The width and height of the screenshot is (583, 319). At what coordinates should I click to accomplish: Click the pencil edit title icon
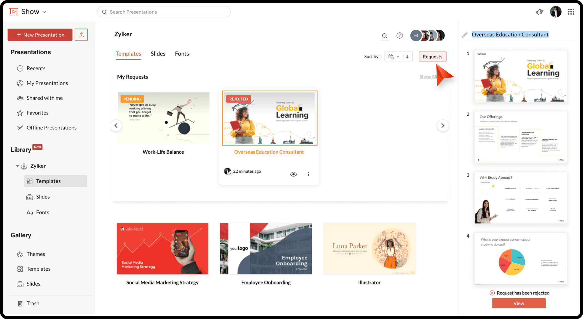[465, 35]
